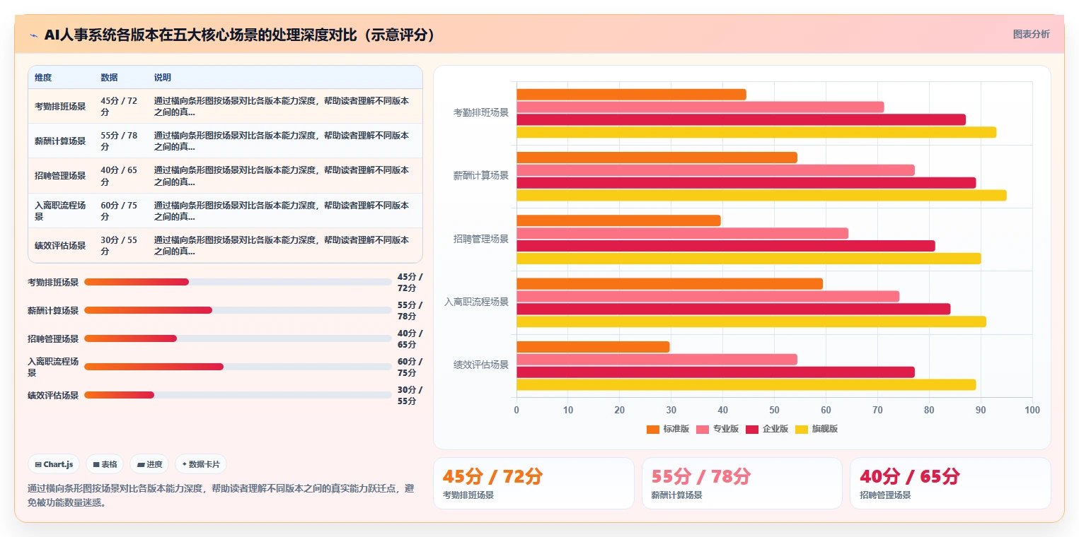Screen dimensions: 1079x537
Task: Click the lightning icon beside the title
Action: pos(33,35)
